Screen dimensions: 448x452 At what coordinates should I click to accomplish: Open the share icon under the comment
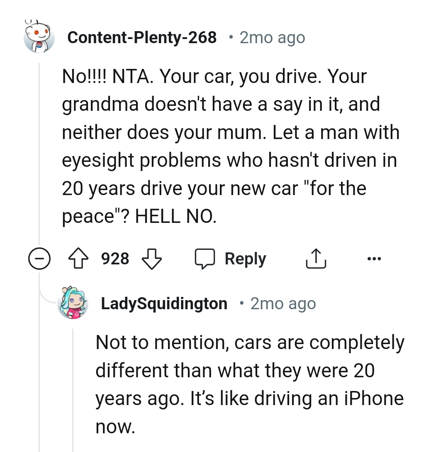click(x=316, y=258)
